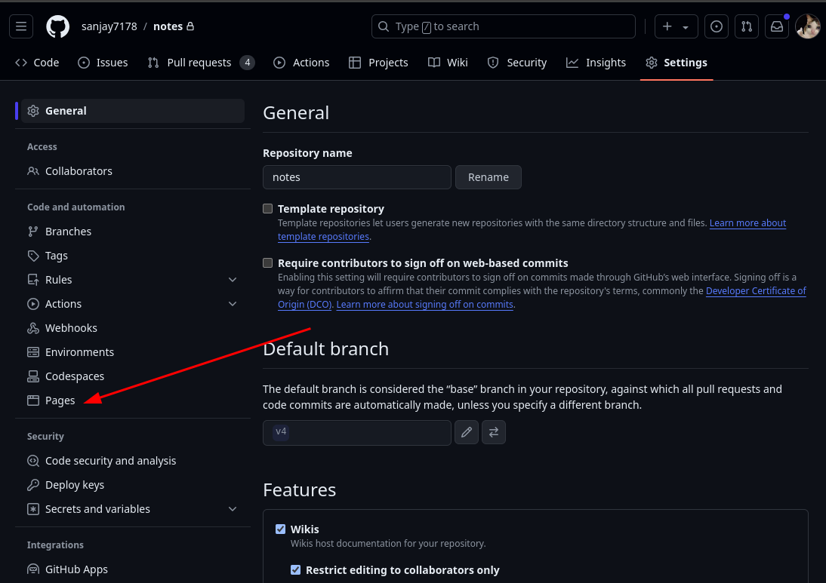Open the hamburger navigation menu
826x583 pixels.
click(x=21, y=26)
